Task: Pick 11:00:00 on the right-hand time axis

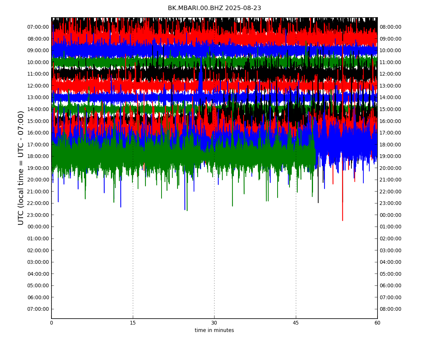Action: (391, 62)
